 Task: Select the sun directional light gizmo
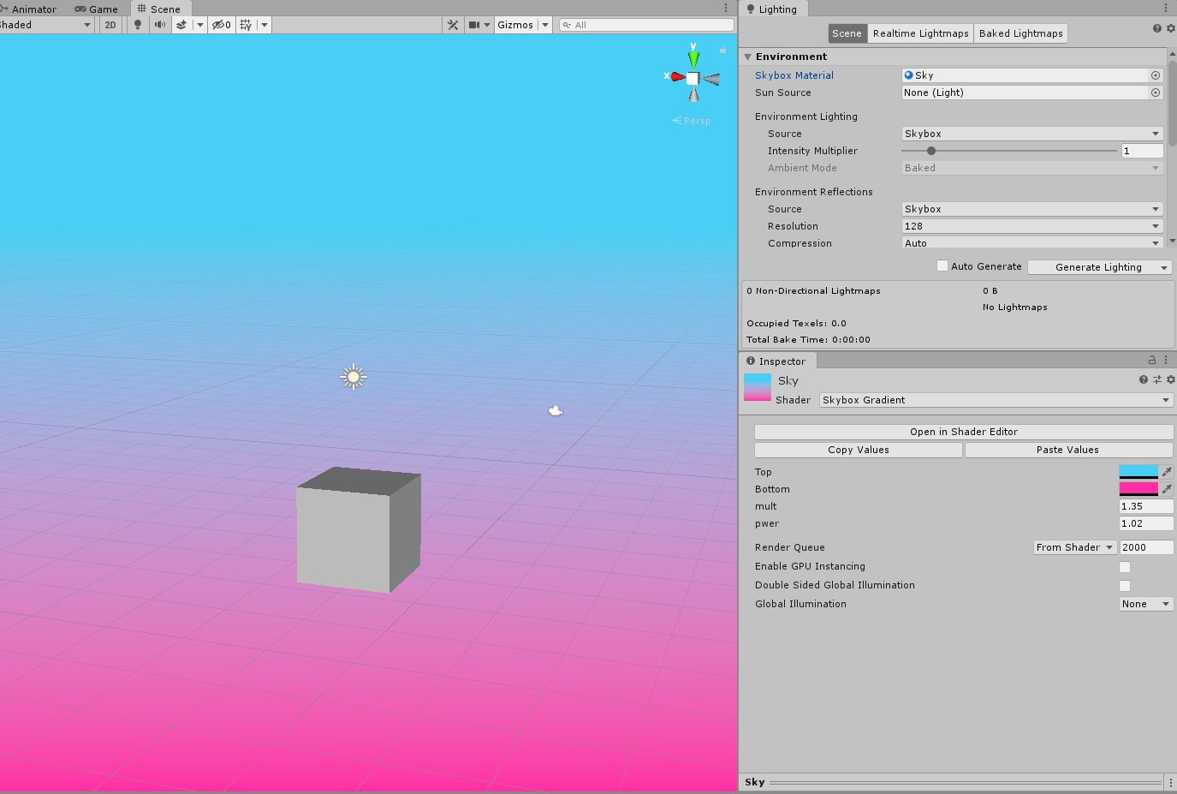tap(354, 377)
